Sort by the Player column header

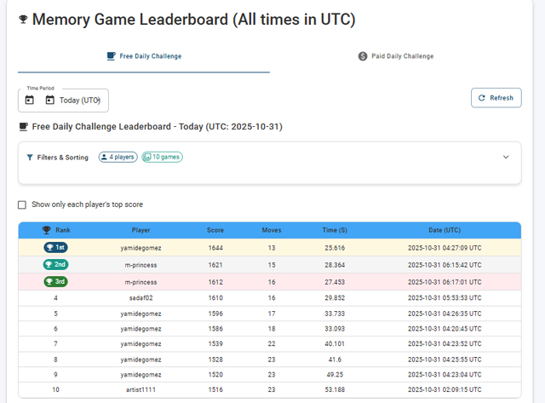coord(141,230)
